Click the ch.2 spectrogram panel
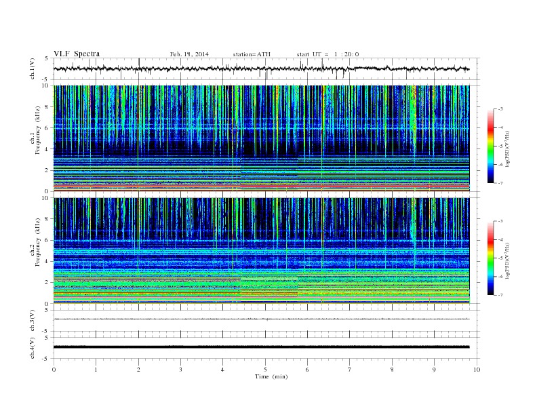Viewport: 537px width, 415px height. [261, 251]
